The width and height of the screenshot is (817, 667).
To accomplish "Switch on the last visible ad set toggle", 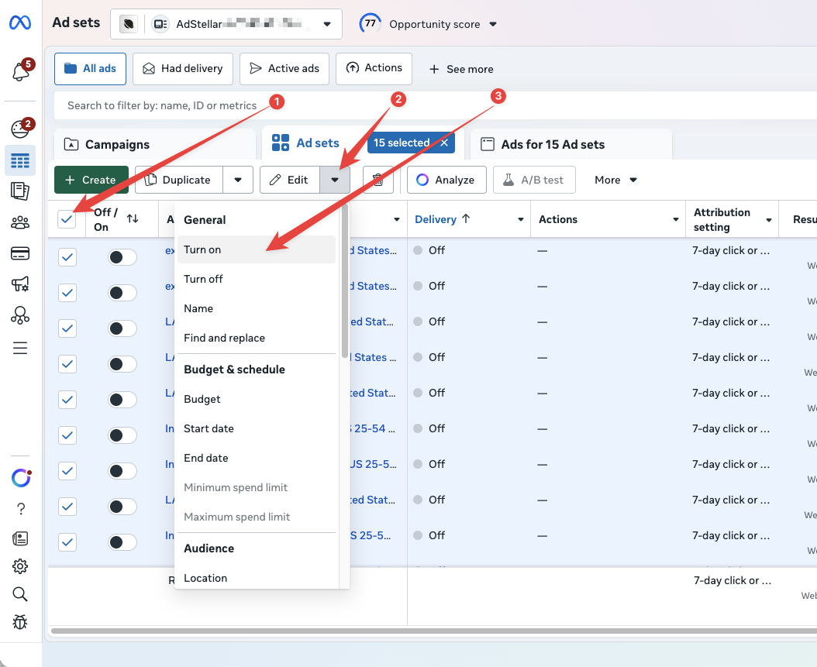I will (122, 542).
